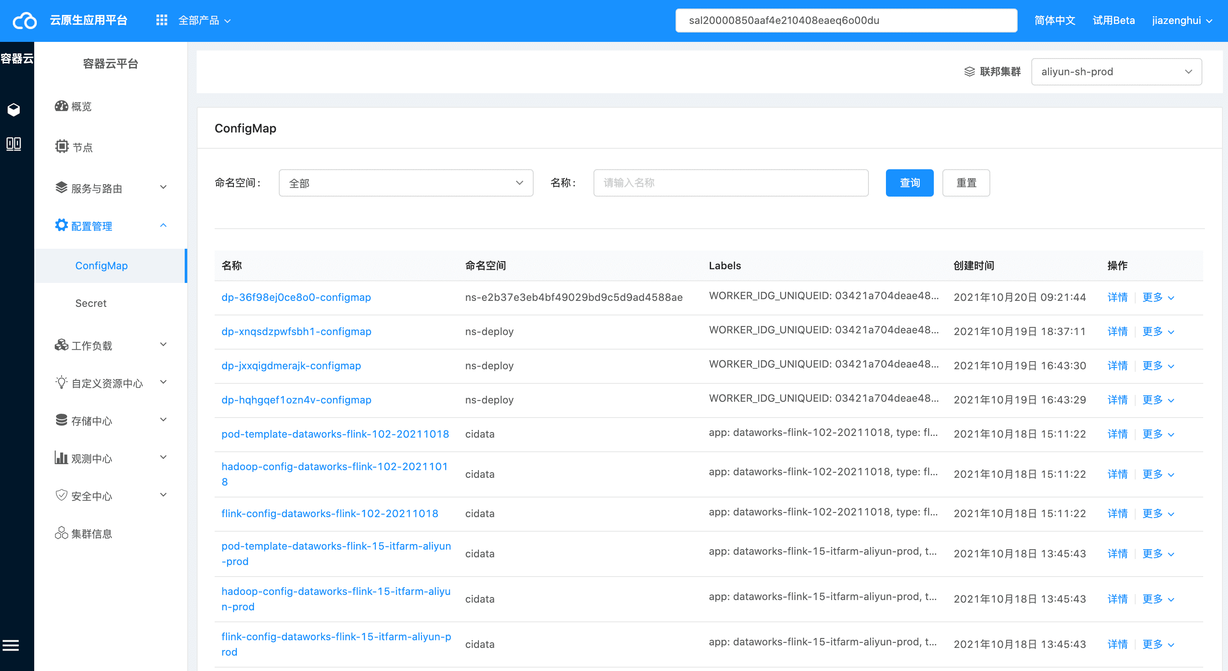
Task: Click the 集群信息 cluster icon
Action: [x=61, y=533]
